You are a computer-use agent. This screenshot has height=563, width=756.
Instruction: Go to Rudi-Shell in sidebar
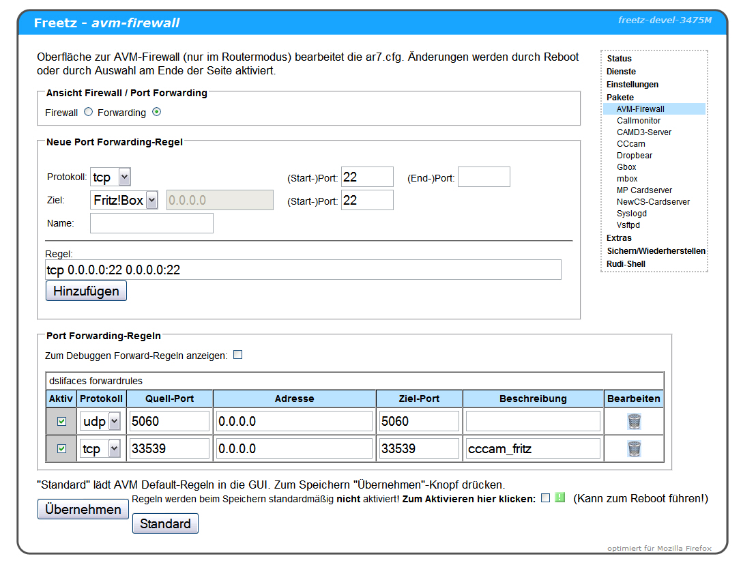click(x=626, y=264)
